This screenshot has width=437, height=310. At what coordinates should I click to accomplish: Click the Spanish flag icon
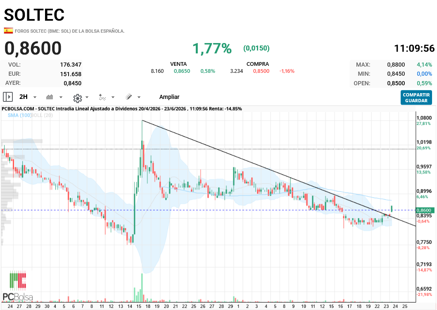tap(8, 31)
